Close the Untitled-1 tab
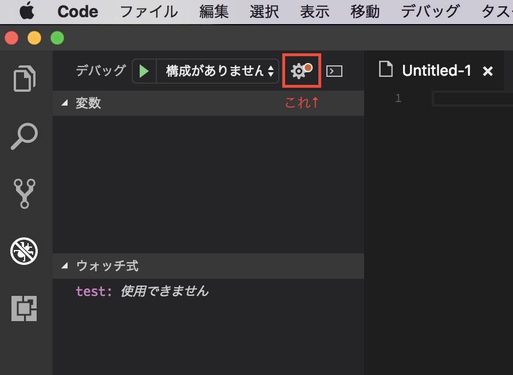The width and height of the screenshot is (513, 375). tap(487, 71)
